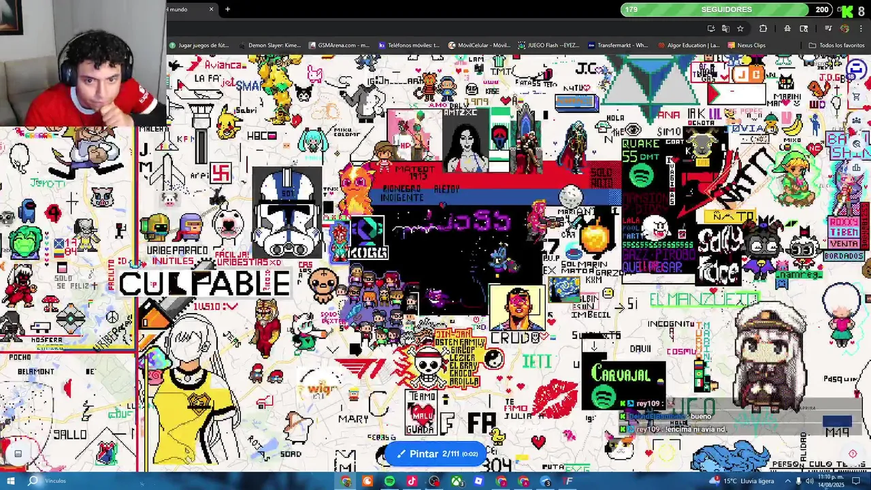Expand 'Todos los favoritos' bookmarks folder
This screenshot has width=871, height=490.
836,46
